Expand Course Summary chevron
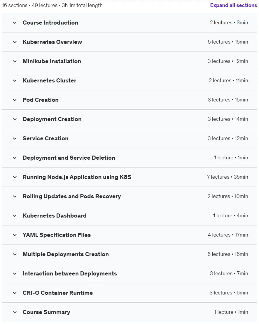Viewport: 259px width, 324px height. pyautogui.click(x=15, y=312)
